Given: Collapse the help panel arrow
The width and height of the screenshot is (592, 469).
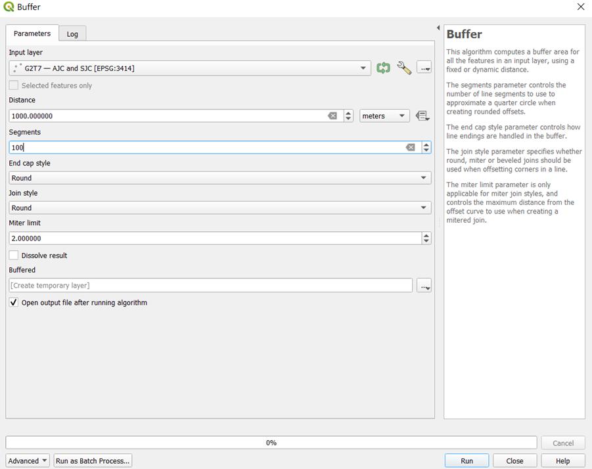Looking at the screenshot, I should coord(438,28).
